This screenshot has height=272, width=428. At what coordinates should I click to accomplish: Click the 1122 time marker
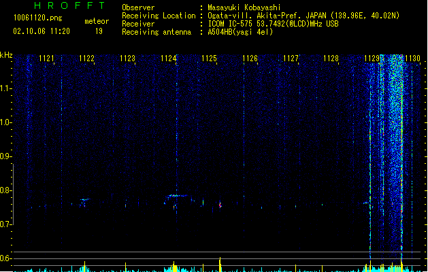point(86,58)
